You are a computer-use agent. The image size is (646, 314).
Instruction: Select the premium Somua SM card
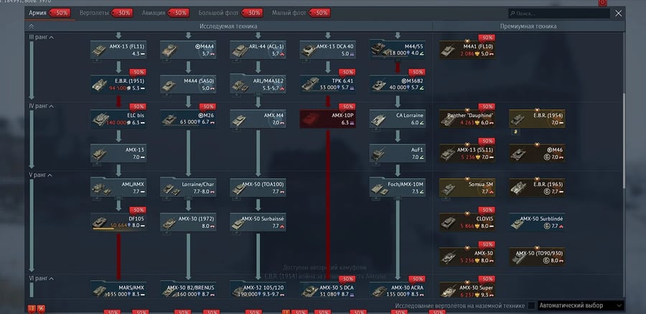pos(467,188)
